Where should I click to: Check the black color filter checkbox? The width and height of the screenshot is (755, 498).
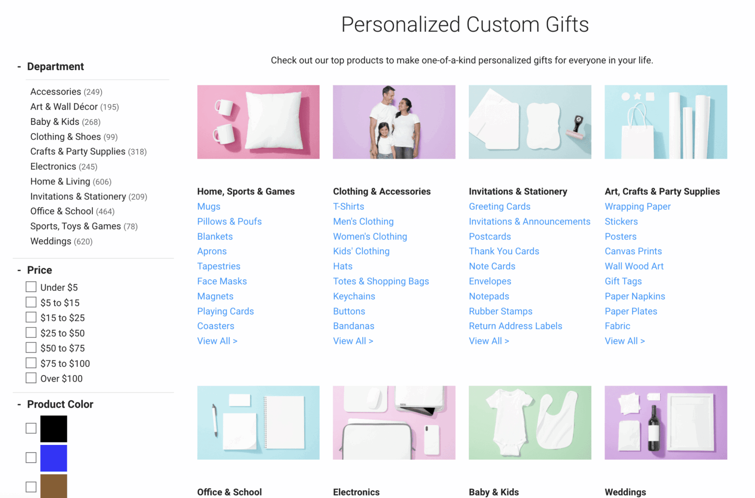(x=31, y=428)
